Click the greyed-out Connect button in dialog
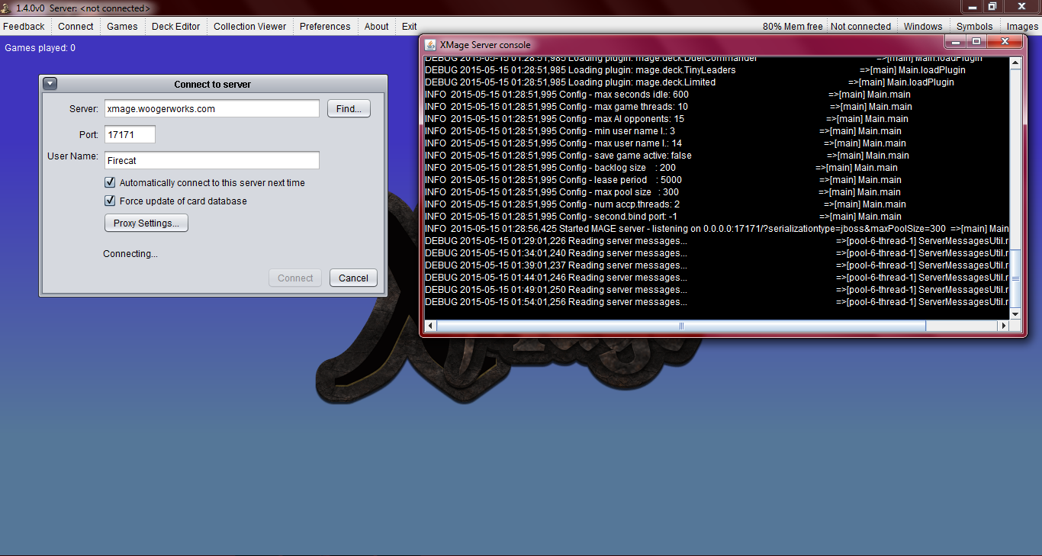This screenshot has width=1042, height=556. (x=295, y=278)
